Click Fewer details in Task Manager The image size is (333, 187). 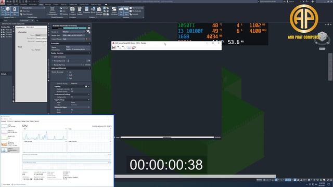point(6,185)
